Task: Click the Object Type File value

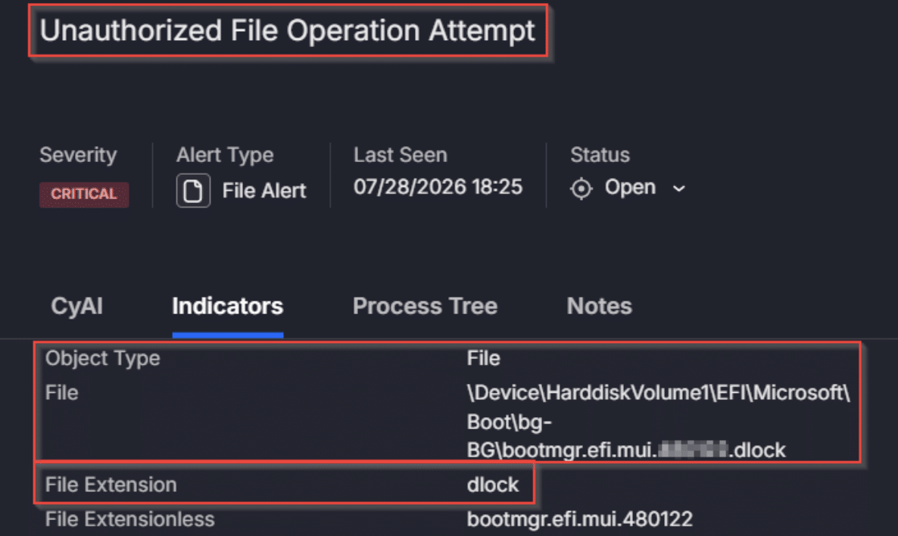Action: pyautogui.click(x=483, y=359)
